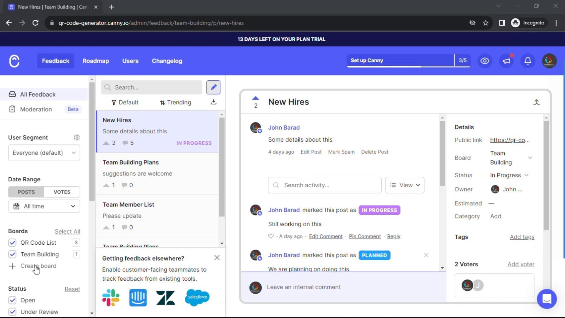Uncheck the QR Code List board
This screenshot has height=318, width=565.
coord(12,243)
